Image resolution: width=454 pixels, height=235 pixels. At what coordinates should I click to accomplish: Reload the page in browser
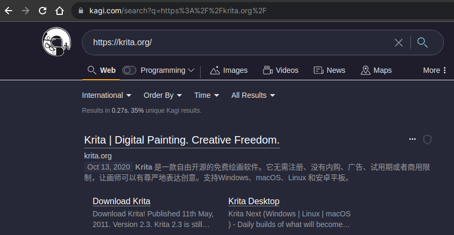[x=43, y=11]
